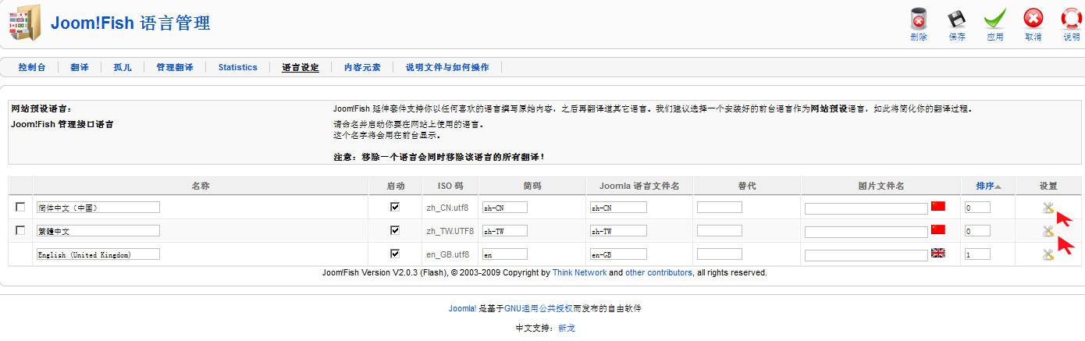Open the 翻译 tab

coord(80,67)
